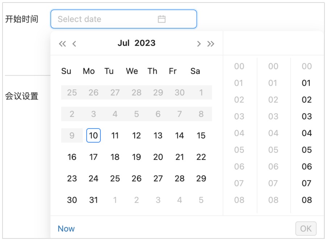Choose July 20 date cell
327x241 pixels.
(158, 157)
